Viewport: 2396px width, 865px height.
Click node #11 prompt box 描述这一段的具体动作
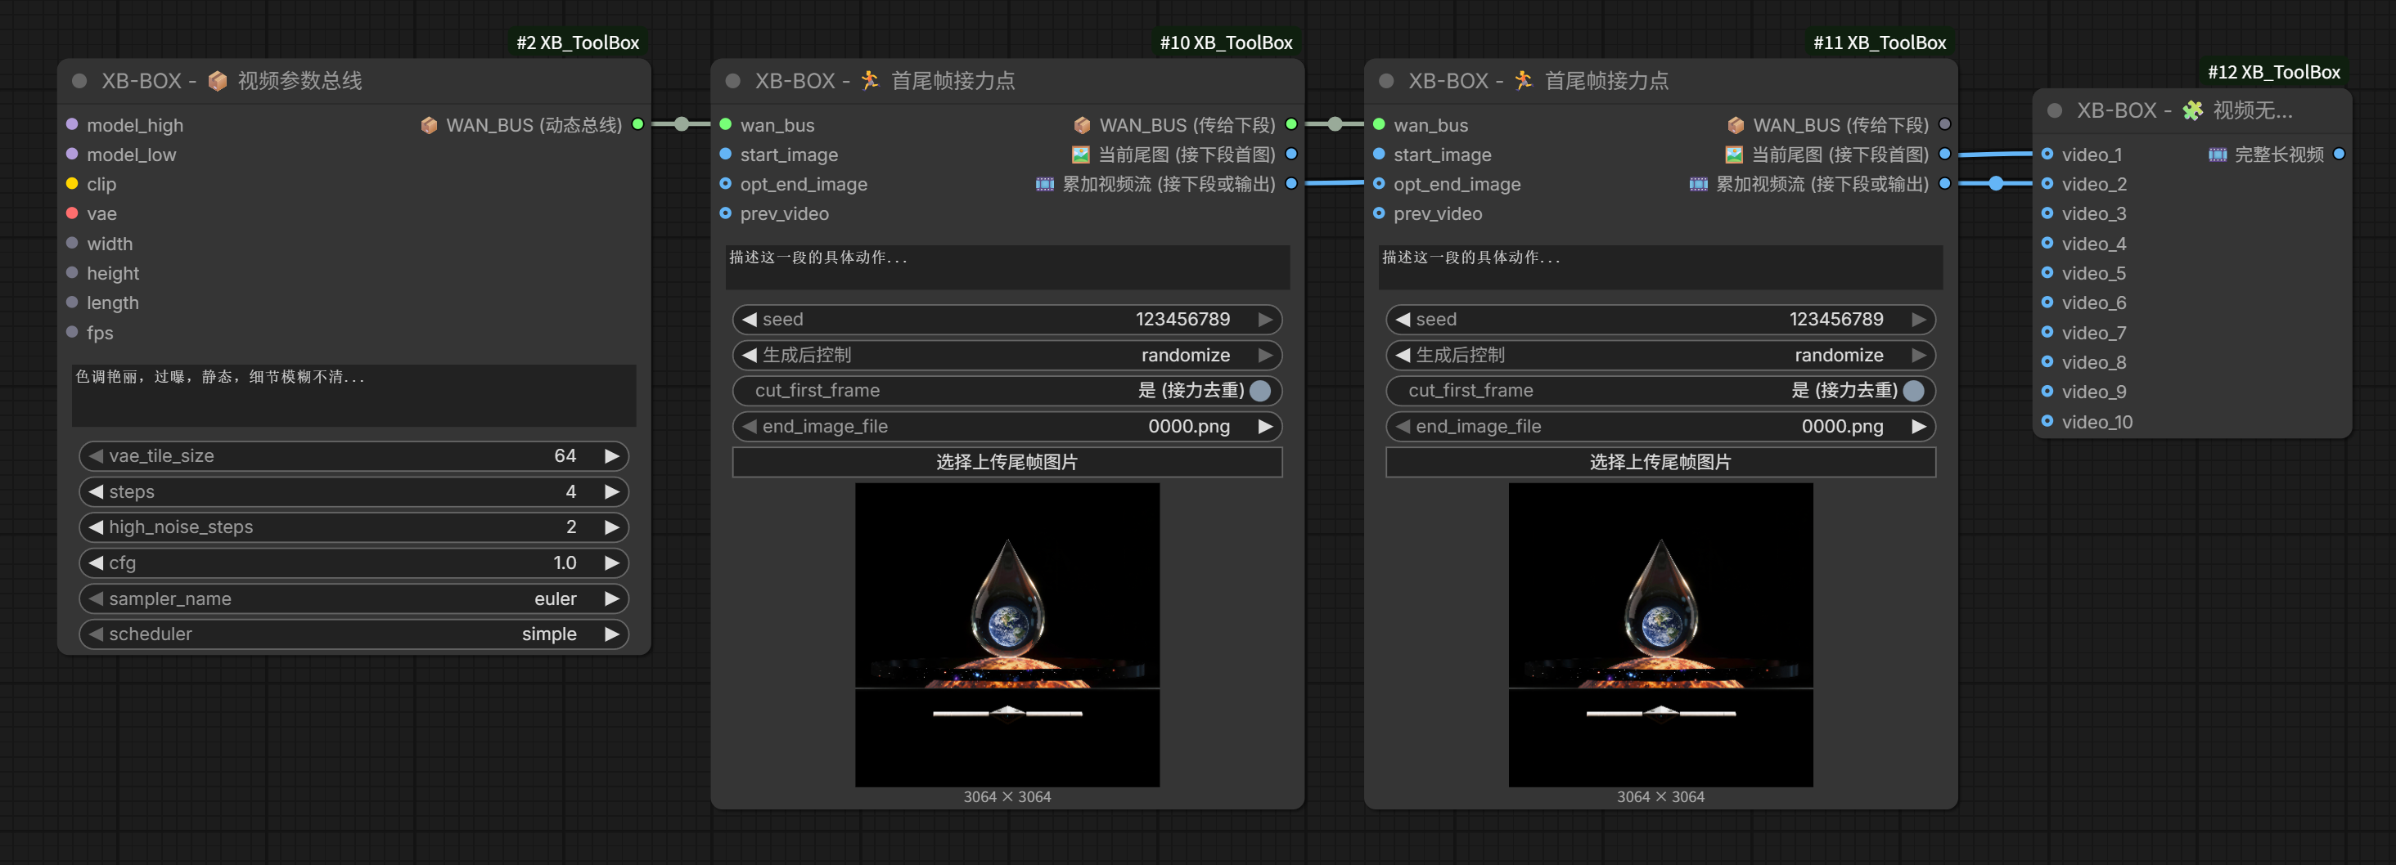(1660, 267)
